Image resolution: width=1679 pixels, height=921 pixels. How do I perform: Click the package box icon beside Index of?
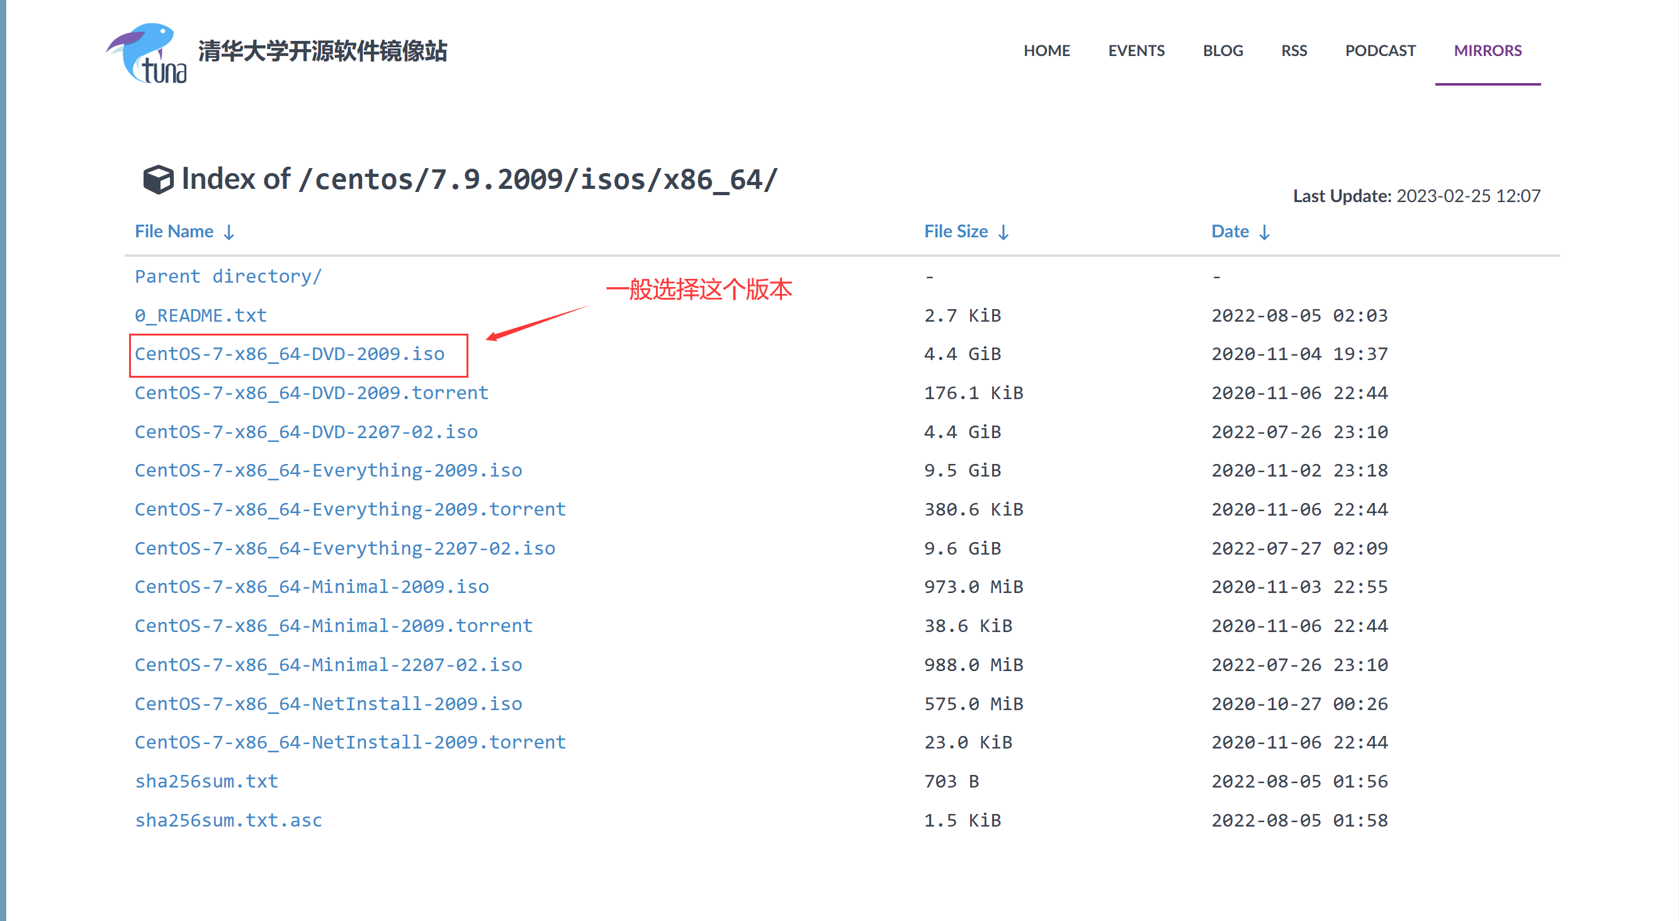159,179
